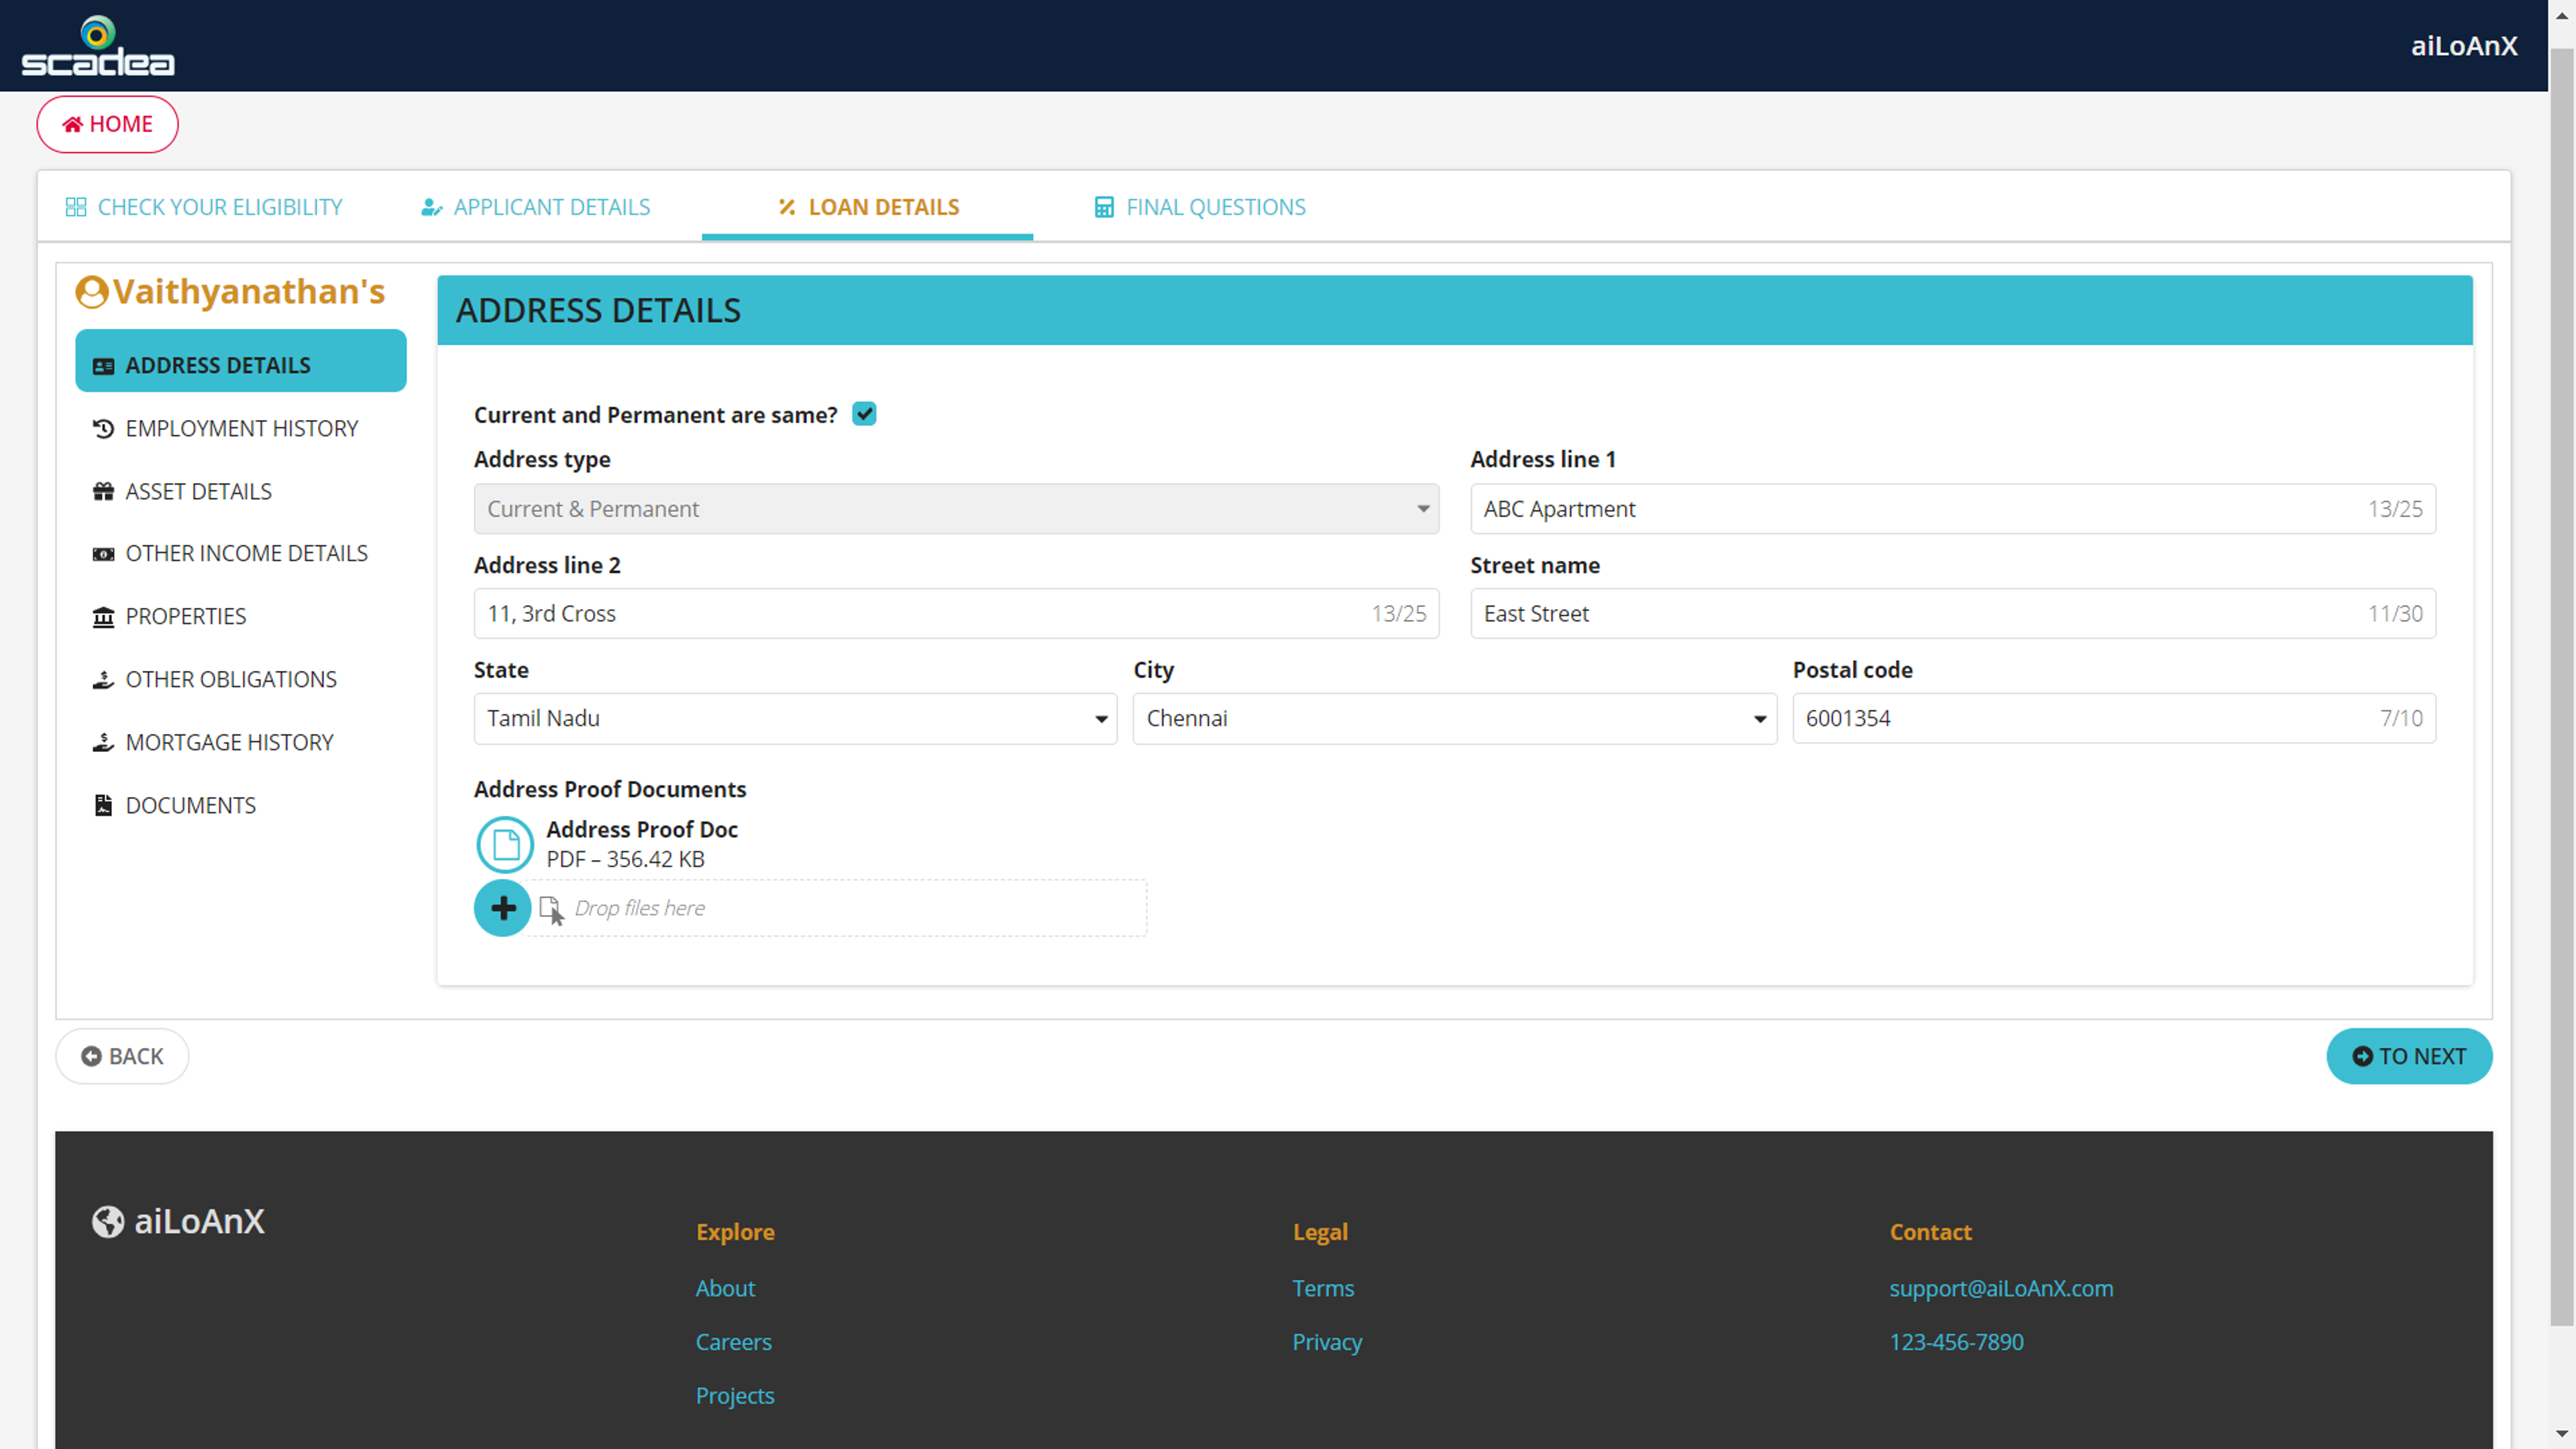2576x1449 pixels.
Task: Expand the City dropdown
Action: [1454, 718]
